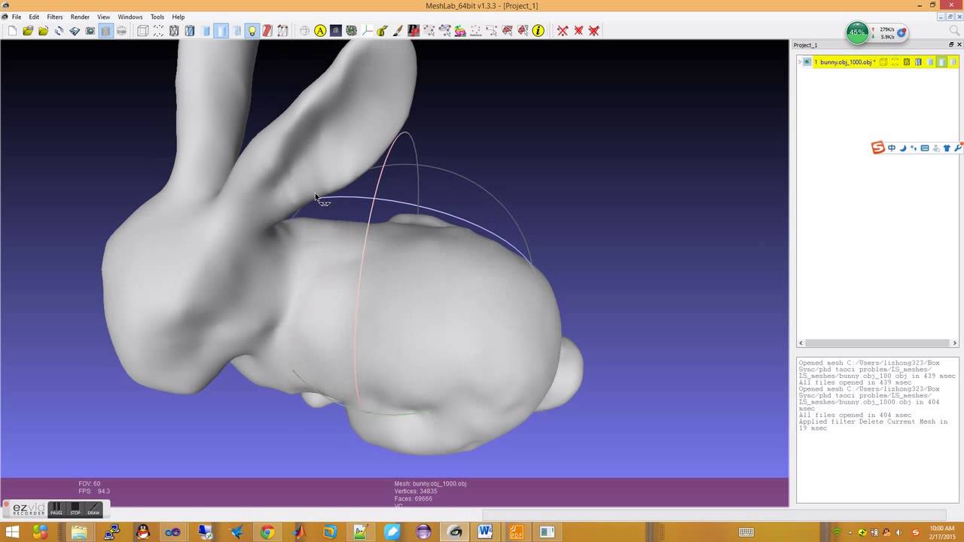Screen dimensions: 964x542
Task: Toggle the light bulb lighting button
Action: coord(252,31)
